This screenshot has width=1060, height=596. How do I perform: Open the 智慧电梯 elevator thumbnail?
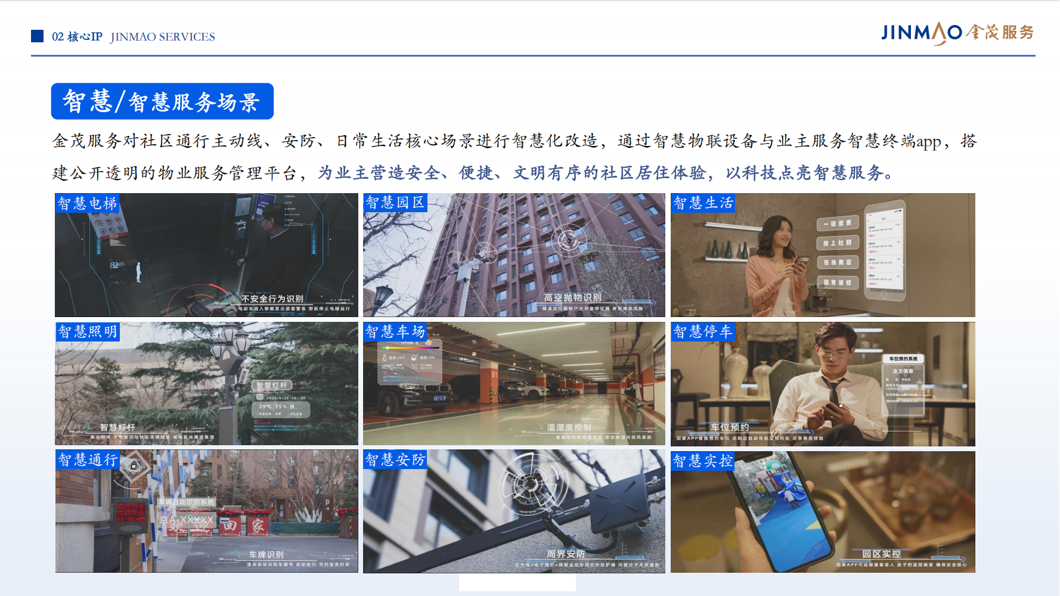click(x=206, y=255)
